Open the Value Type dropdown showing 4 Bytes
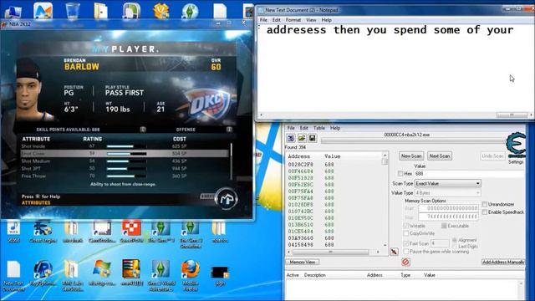The image size is (535, 301). (448, 193)
